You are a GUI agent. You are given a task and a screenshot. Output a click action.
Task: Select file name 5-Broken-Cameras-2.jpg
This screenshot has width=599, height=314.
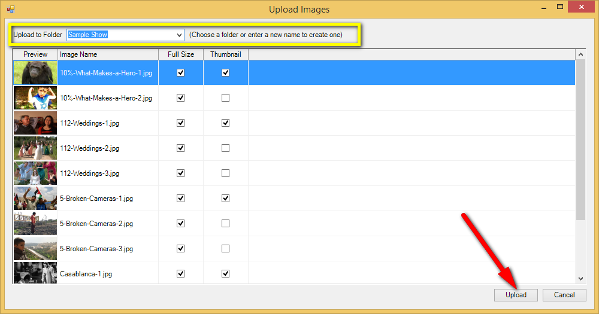click(96, 224)
